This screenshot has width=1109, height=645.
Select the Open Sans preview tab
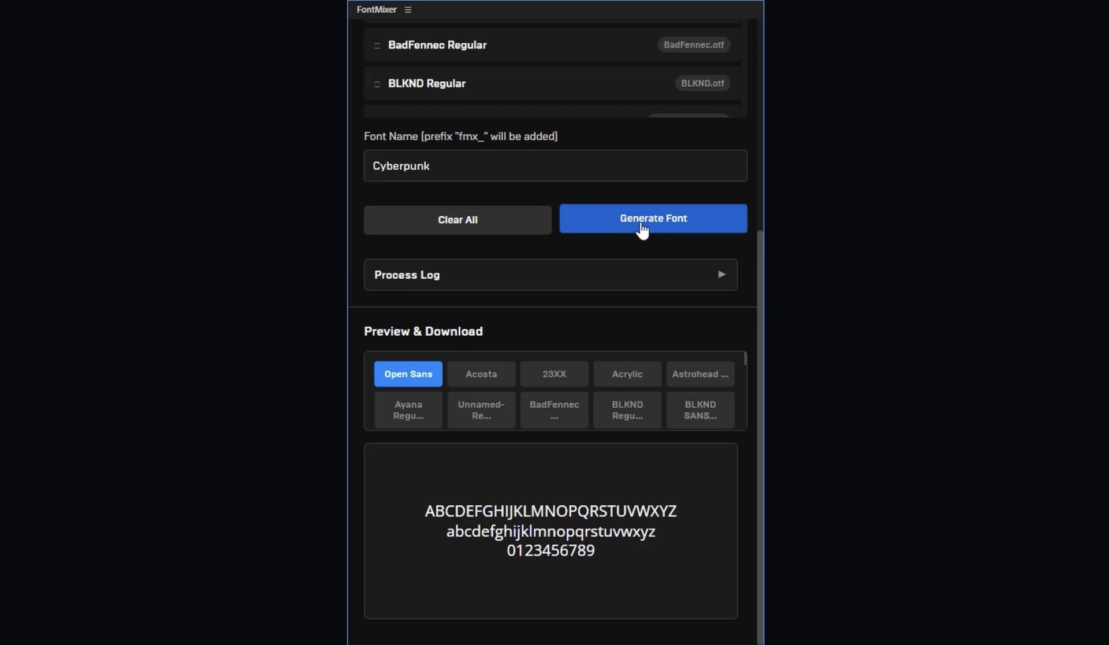click(408, 374)
